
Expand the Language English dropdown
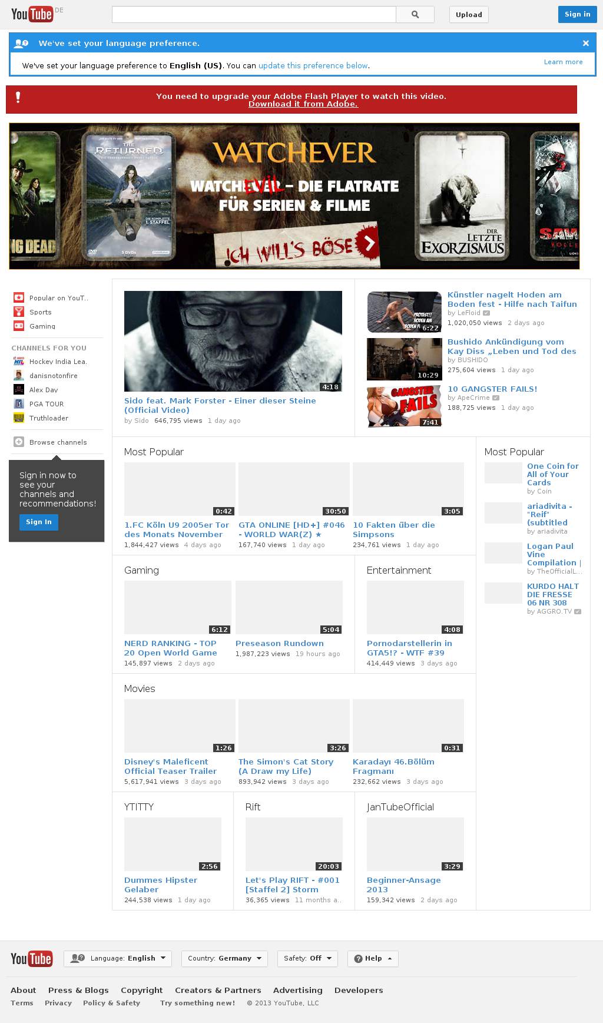point(118,958)
